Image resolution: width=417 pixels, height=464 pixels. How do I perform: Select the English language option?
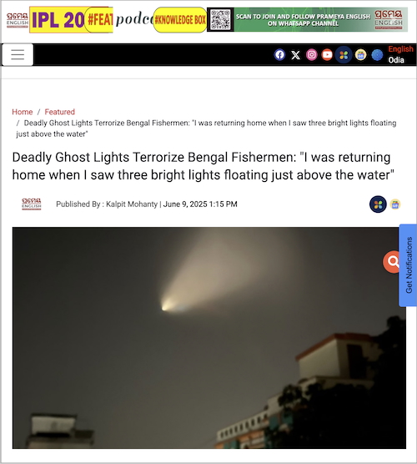(400, 49)
